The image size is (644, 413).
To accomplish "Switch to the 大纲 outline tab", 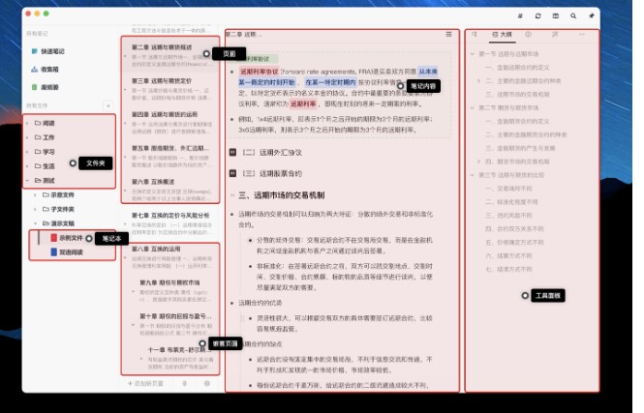I will [x=501, y=34].
